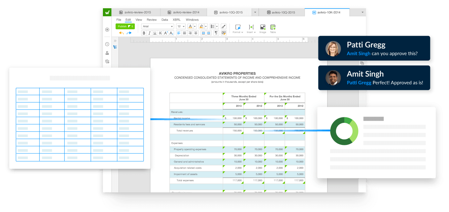Click Amit Singh mention in Patti's comment
This screenshot has height=212, width=449.
359,53
